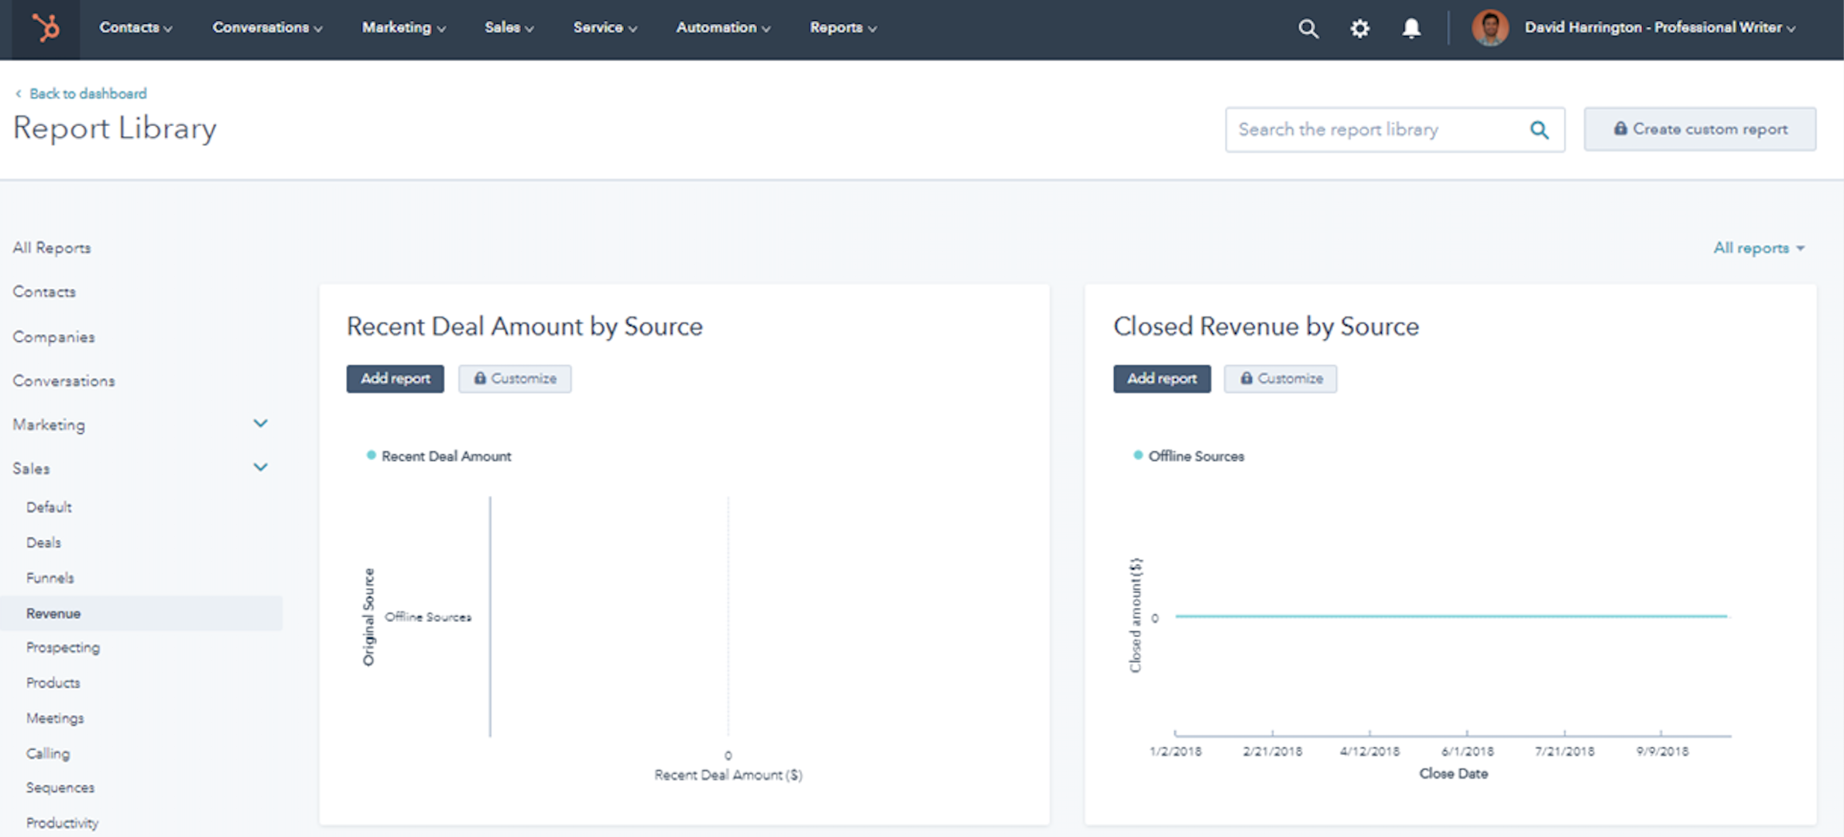
Task: Open the Reports navigation menu
Action: click(842, 28)
